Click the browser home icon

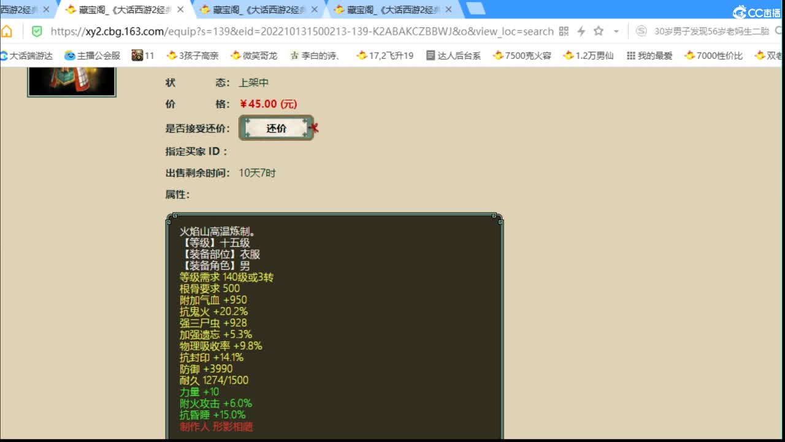click(x=7, y=31)
